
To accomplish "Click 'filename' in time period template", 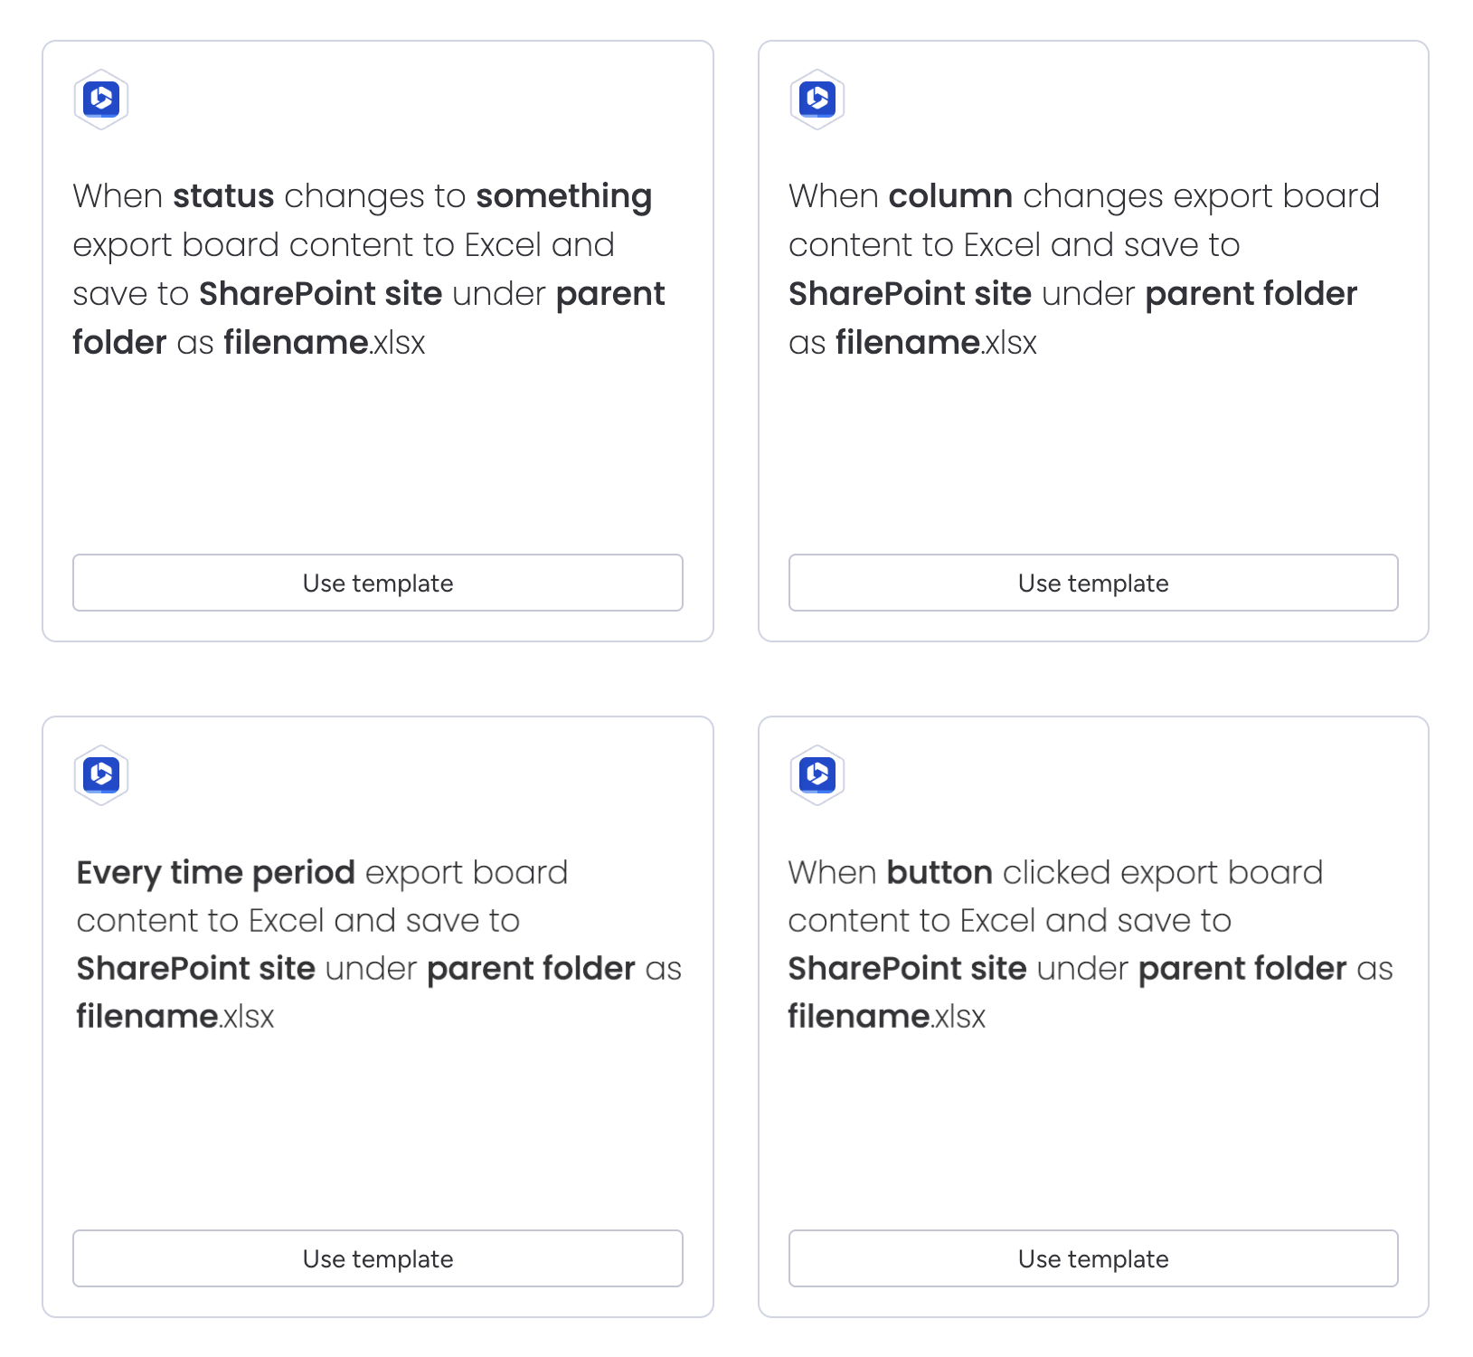I will [x=147, y=1017].
